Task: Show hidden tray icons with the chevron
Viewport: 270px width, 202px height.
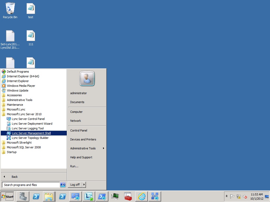Action: coord(227,196)
